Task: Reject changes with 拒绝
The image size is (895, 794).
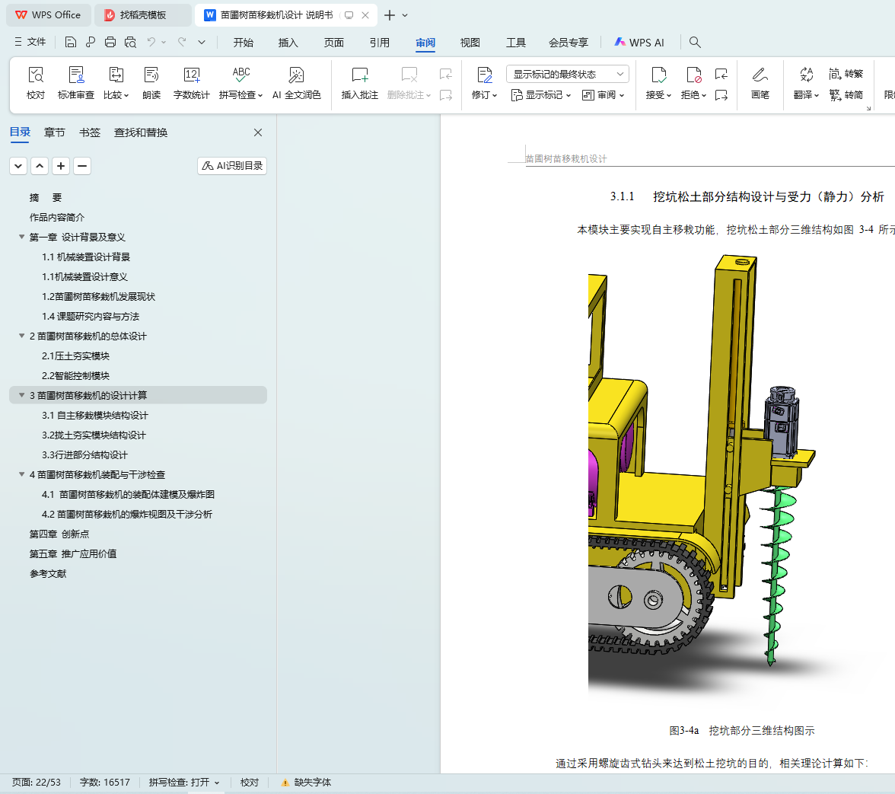Action: click(693, 83)
